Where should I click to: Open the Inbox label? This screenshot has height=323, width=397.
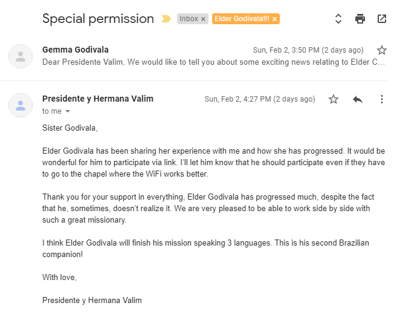click(189, 19)
